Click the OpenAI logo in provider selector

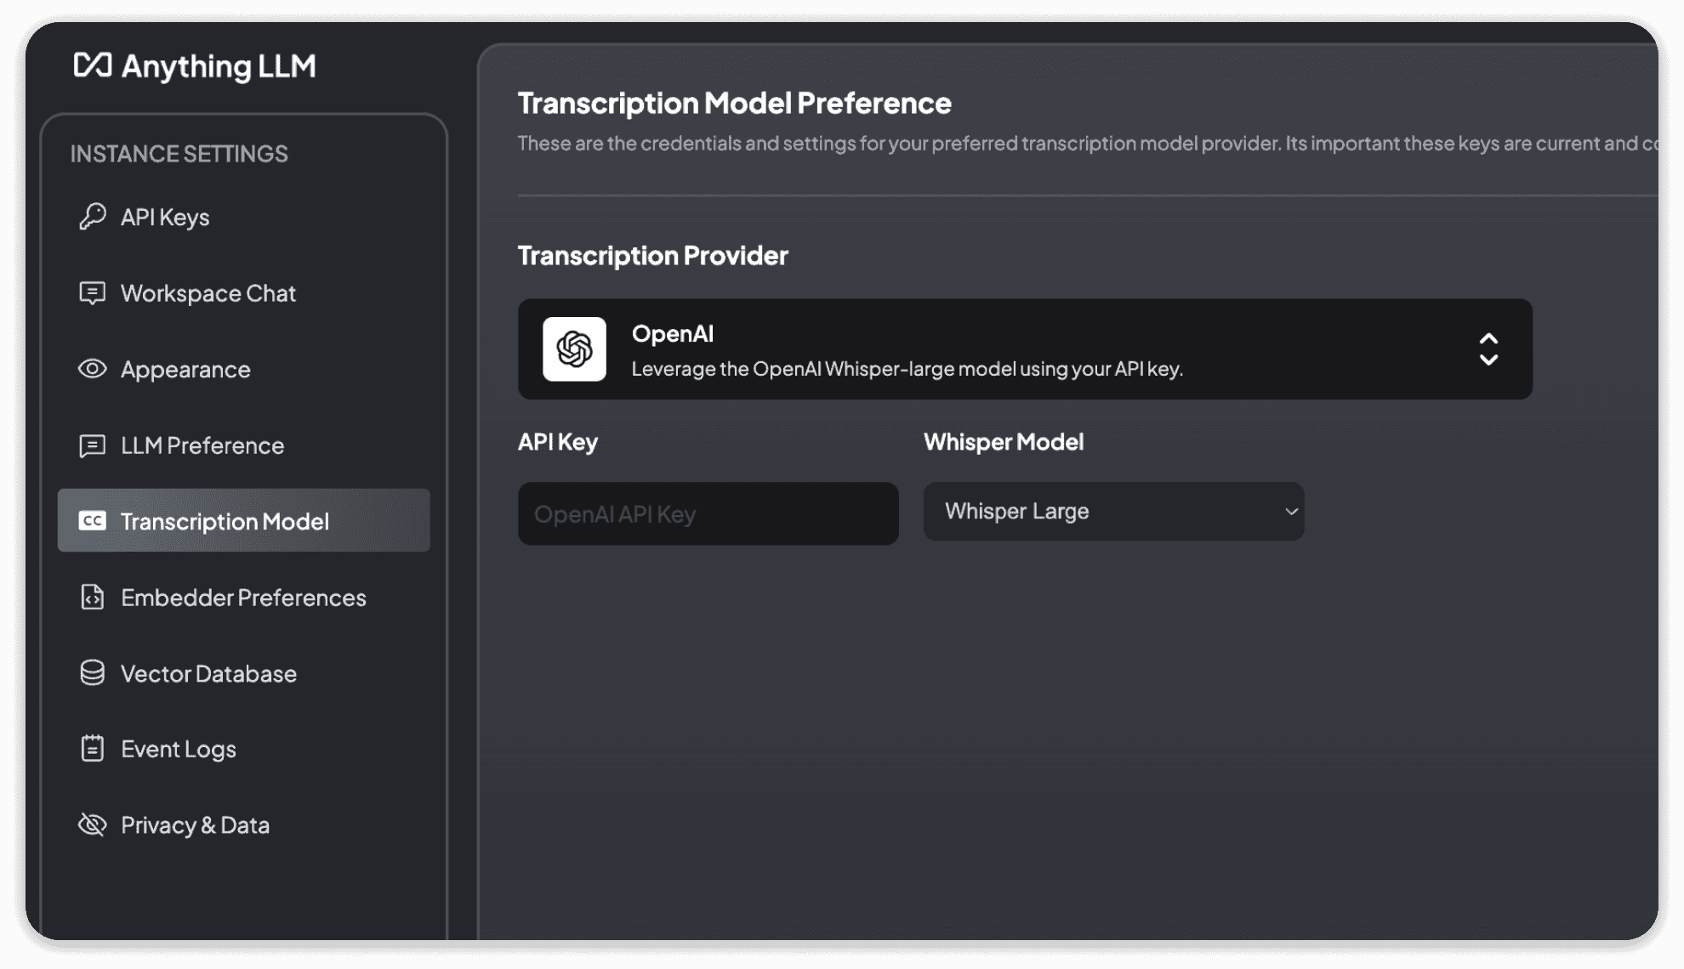(575, 349)
